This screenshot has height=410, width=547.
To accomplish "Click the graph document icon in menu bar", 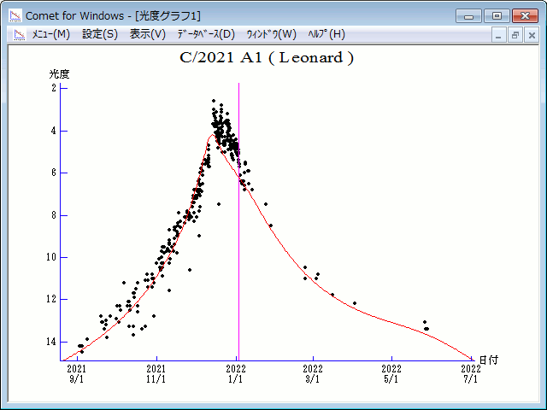I will 17,34.
